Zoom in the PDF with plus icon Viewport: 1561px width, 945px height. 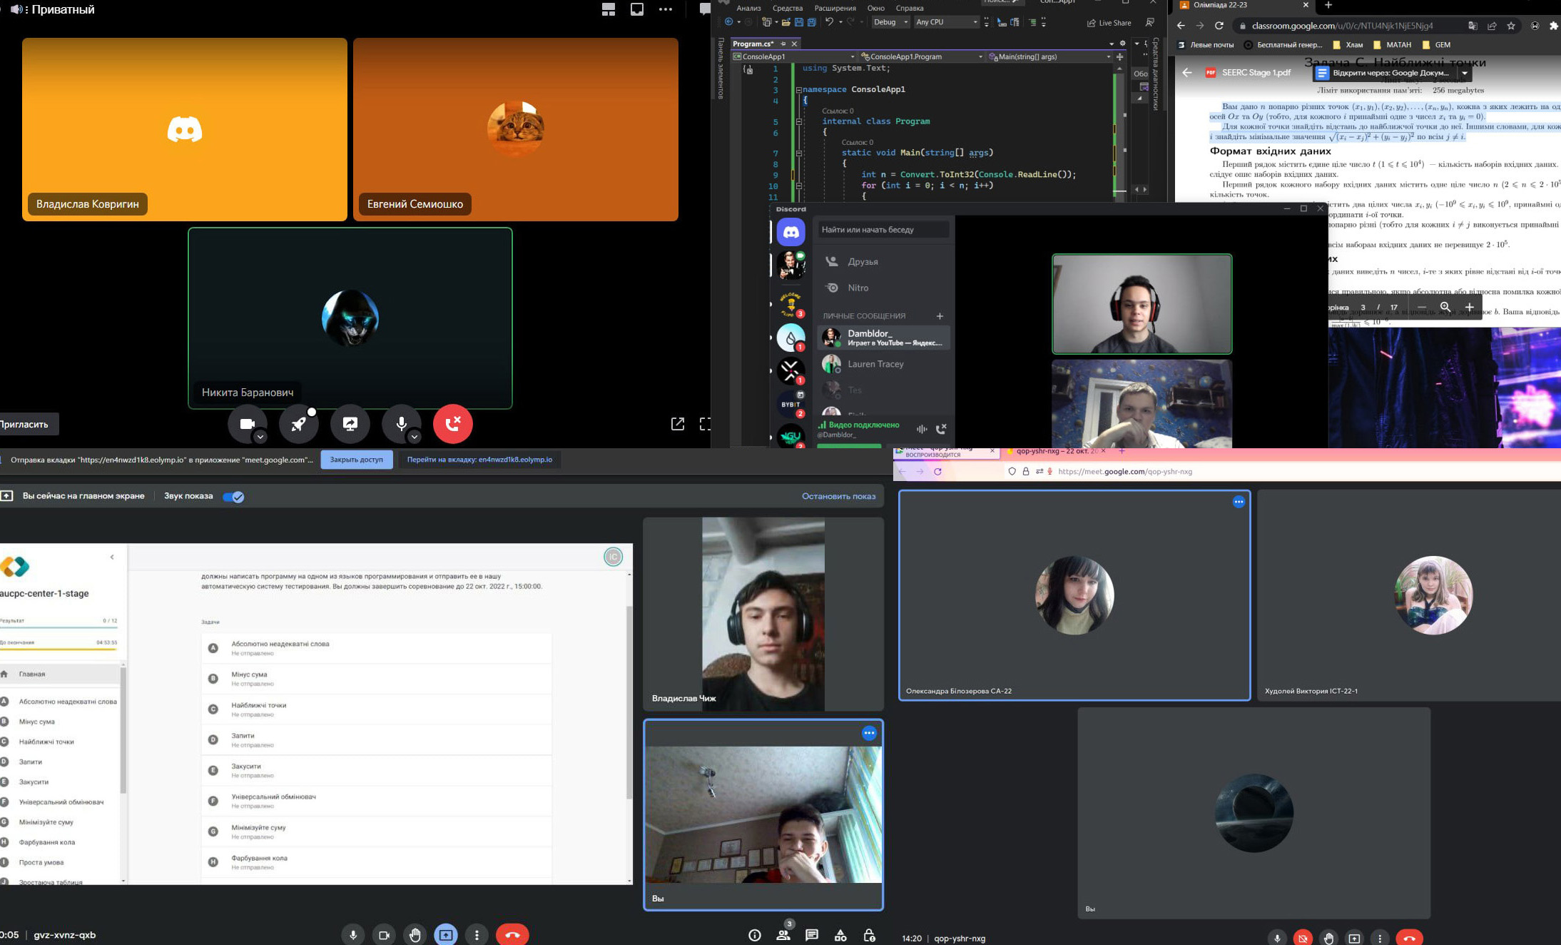(1470, 307)
